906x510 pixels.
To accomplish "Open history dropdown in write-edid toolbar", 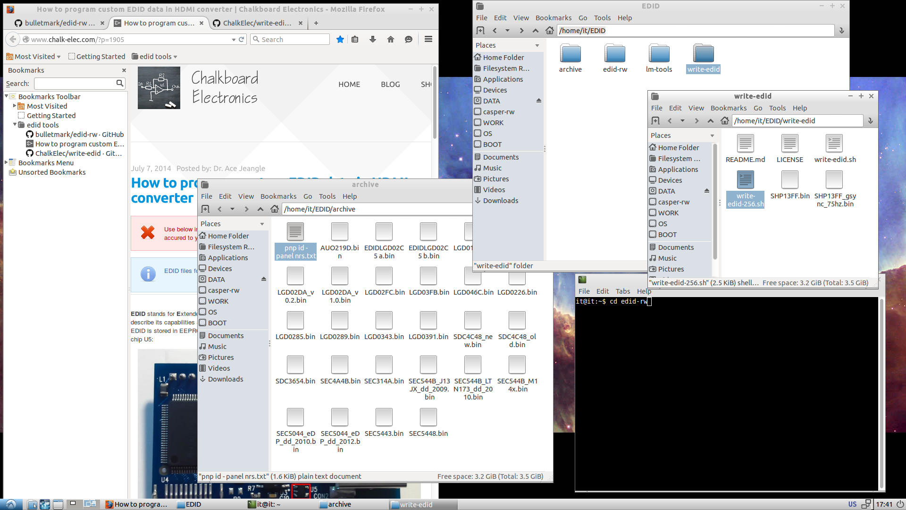I will tap(682, 121).
